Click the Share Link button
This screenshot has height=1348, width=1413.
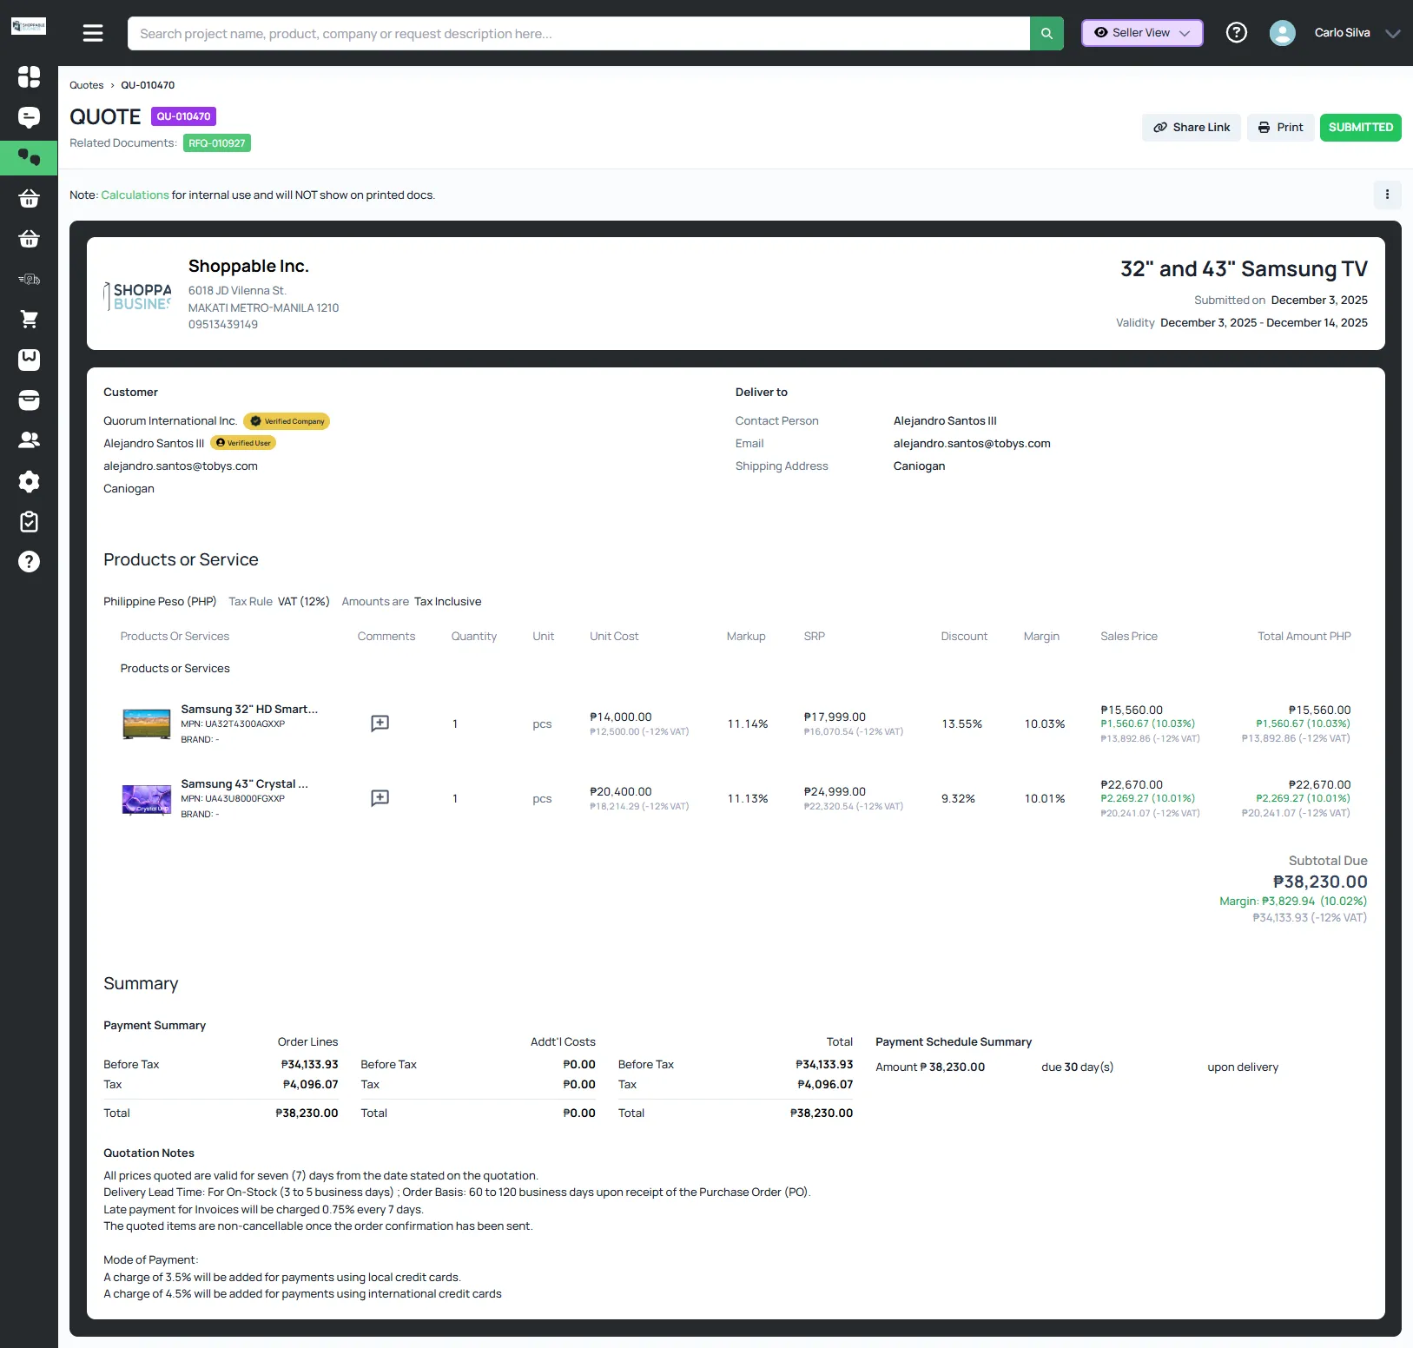1192,127
